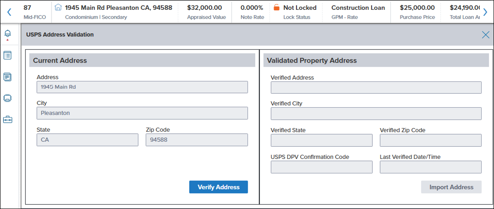Image resolution: width=494 pixels, height=209 pixels.
Task: Show next loan summary items arrow
Action: point(485,12)
